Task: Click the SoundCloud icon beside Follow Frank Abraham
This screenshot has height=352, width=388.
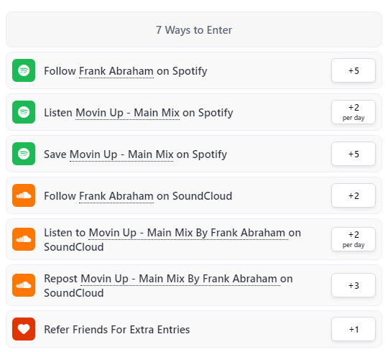Action: (24, 195)
